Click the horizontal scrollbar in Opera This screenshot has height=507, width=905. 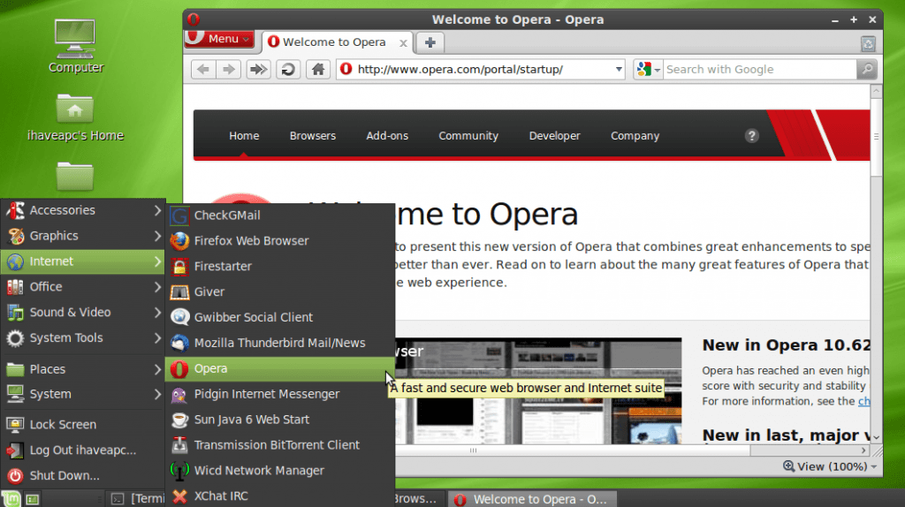[x=474, y=450]
